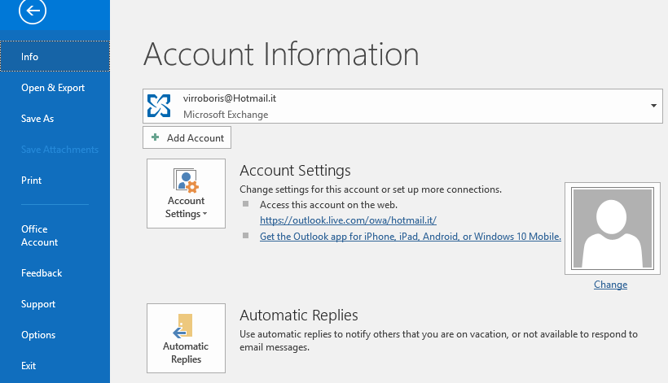Open the Account Settings dropdown menu
This screenshot has width=668, height=383.
[187, 194]
